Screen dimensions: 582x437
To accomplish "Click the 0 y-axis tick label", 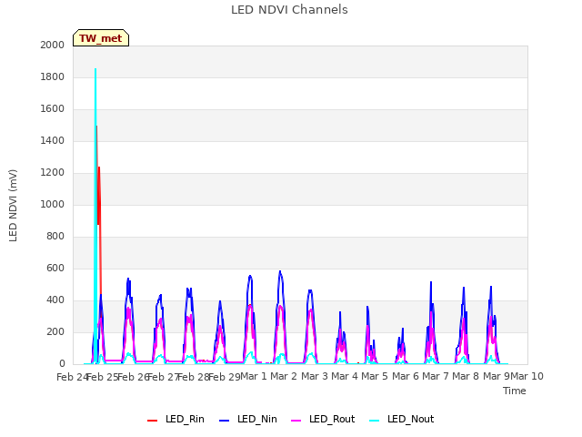I will pyautogui.click(x=62, y=364).
